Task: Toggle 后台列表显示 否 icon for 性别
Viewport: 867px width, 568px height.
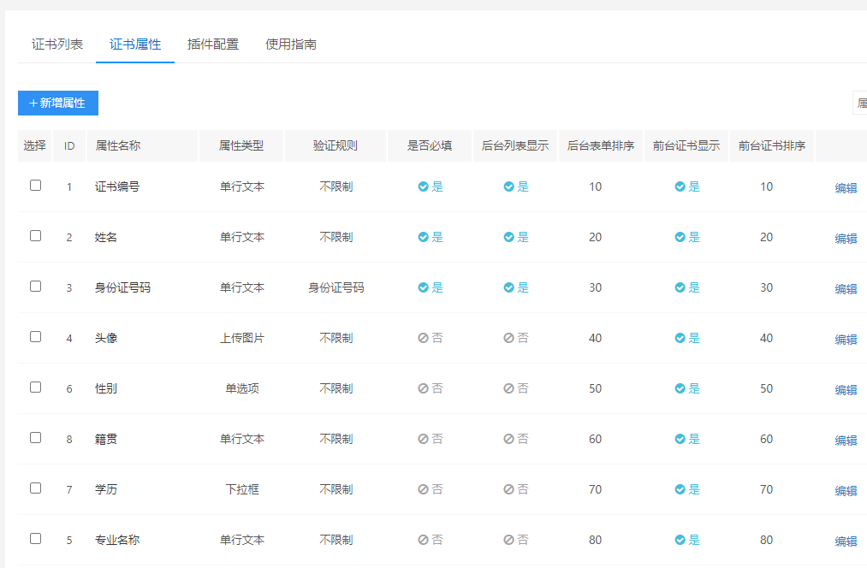Action: (x=508, y=388)
